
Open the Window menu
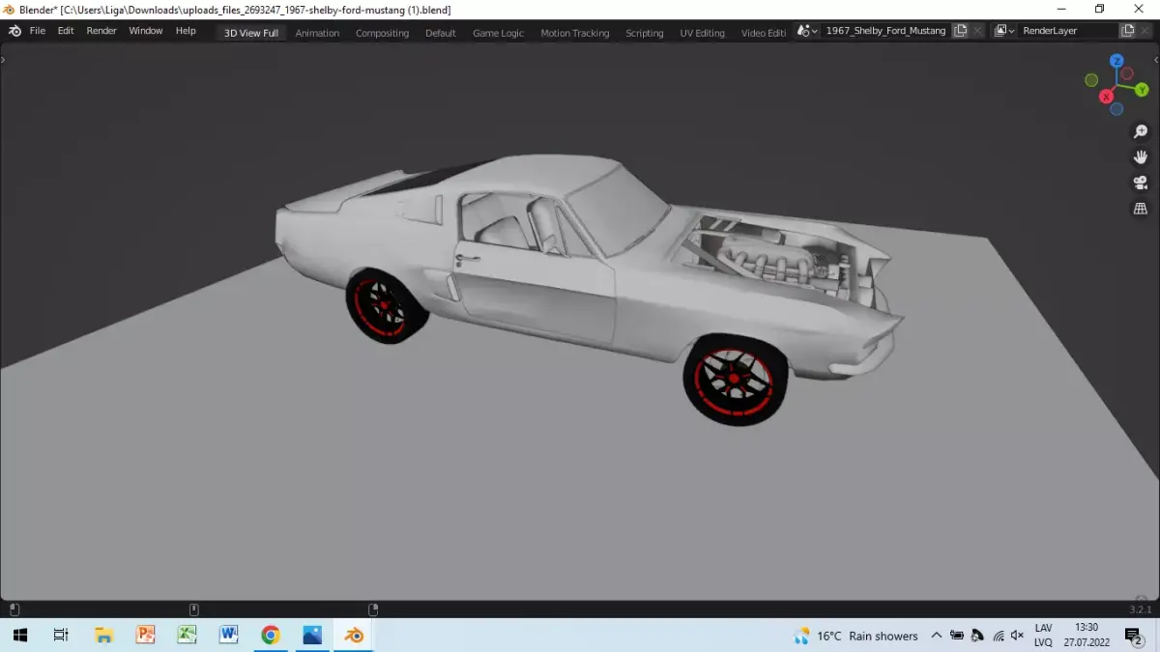click(146, 31)
